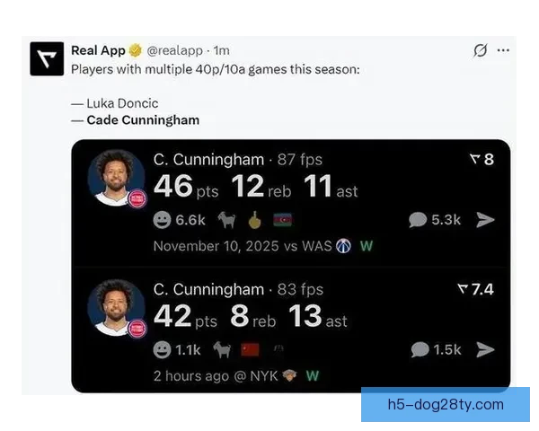Image resolution: width=539 pixels, height=431 pixels.
Task: Click the smiley reaction on 46 pts card
Action: click(x=162, y=220)
